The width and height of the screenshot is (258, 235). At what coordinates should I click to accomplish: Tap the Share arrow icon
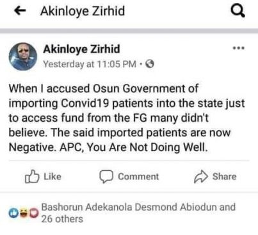click(x=200, y=177)
